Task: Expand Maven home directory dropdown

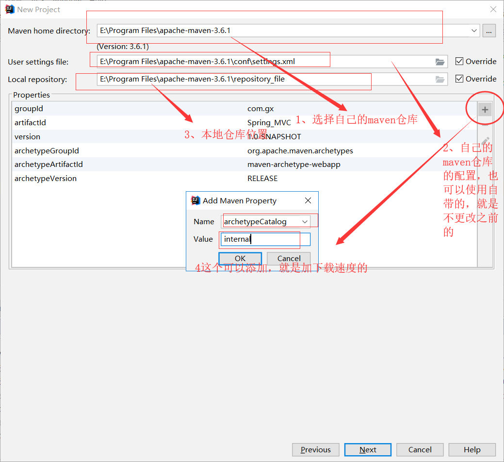Action: point(474,31)
